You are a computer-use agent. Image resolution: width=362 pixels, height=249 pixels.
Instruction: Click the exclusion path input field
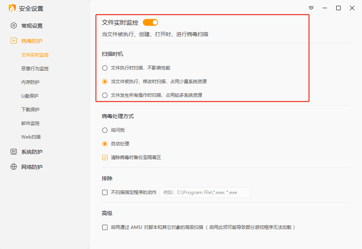coord(205,192)
